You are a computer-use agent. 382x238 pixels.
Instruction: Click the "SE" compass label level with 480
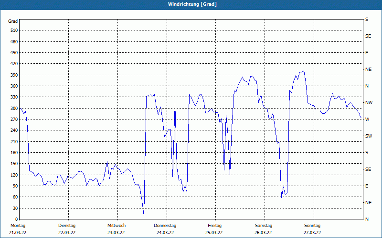tap(368, 36)
